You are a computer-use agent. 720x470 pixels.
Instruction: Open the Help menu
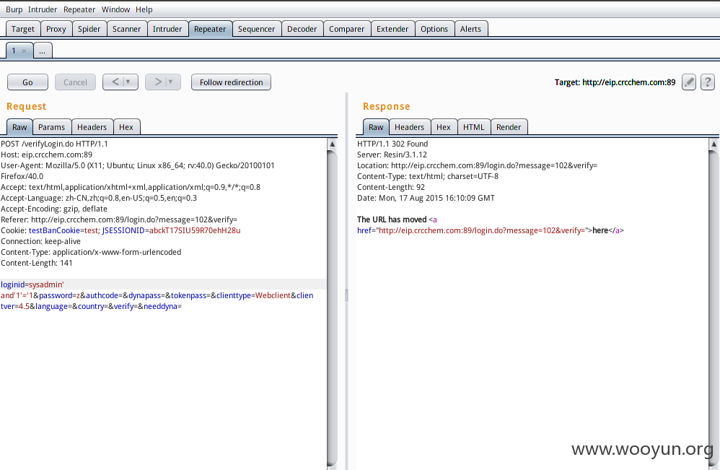click(x=144, y=9)
